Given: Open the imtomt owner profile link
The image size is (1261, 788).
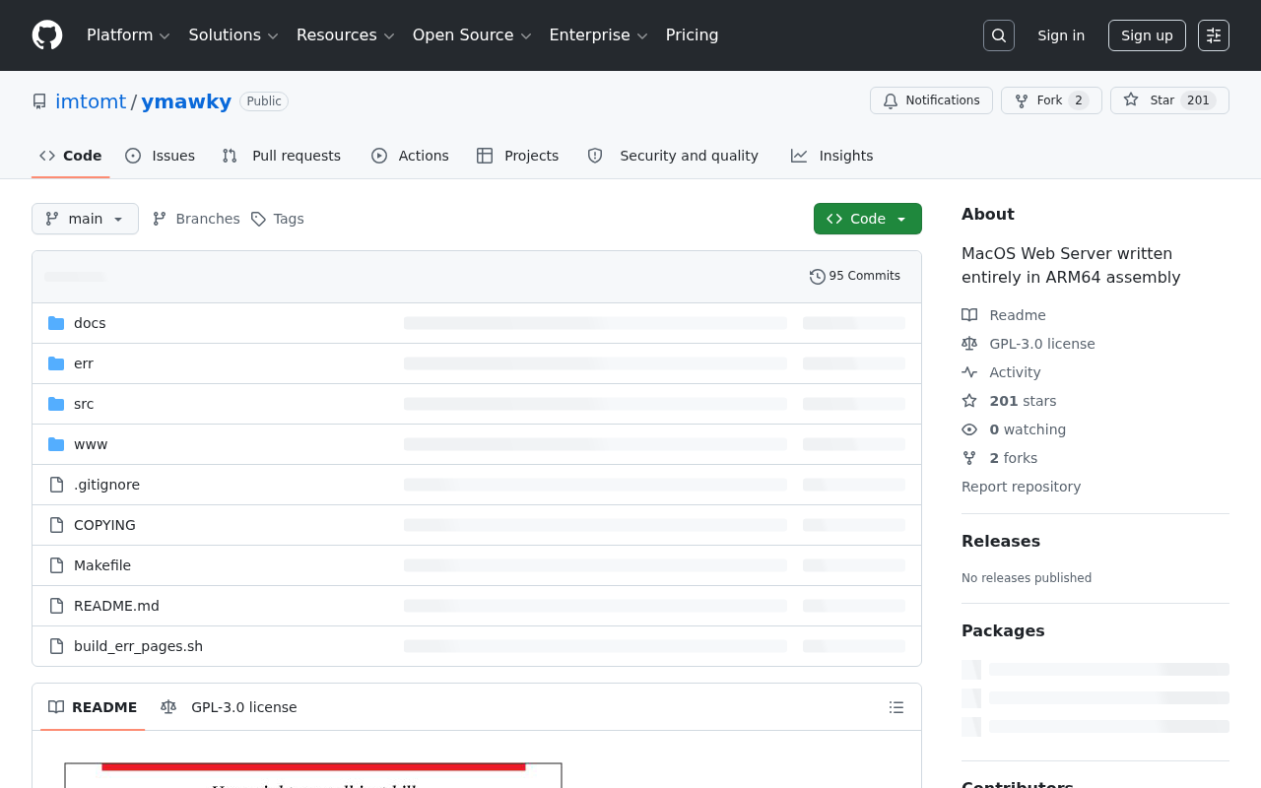Looking at the screenshot, I should click(91, 101).
